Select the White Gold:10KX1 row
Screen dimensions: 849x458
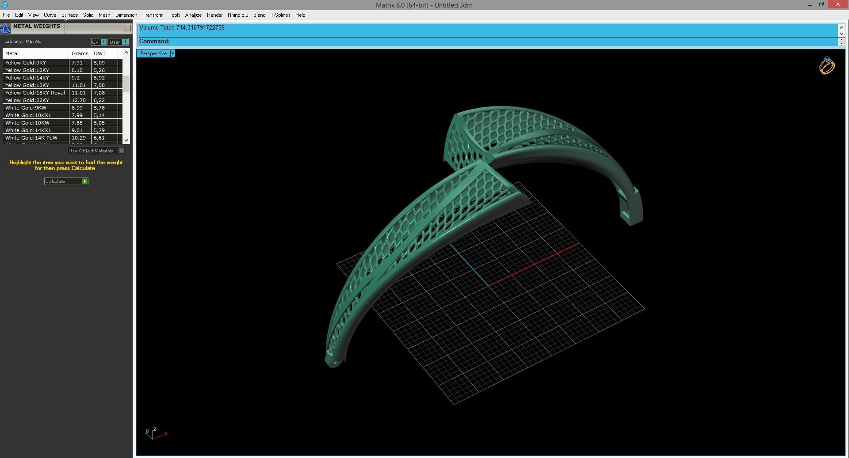63,115
